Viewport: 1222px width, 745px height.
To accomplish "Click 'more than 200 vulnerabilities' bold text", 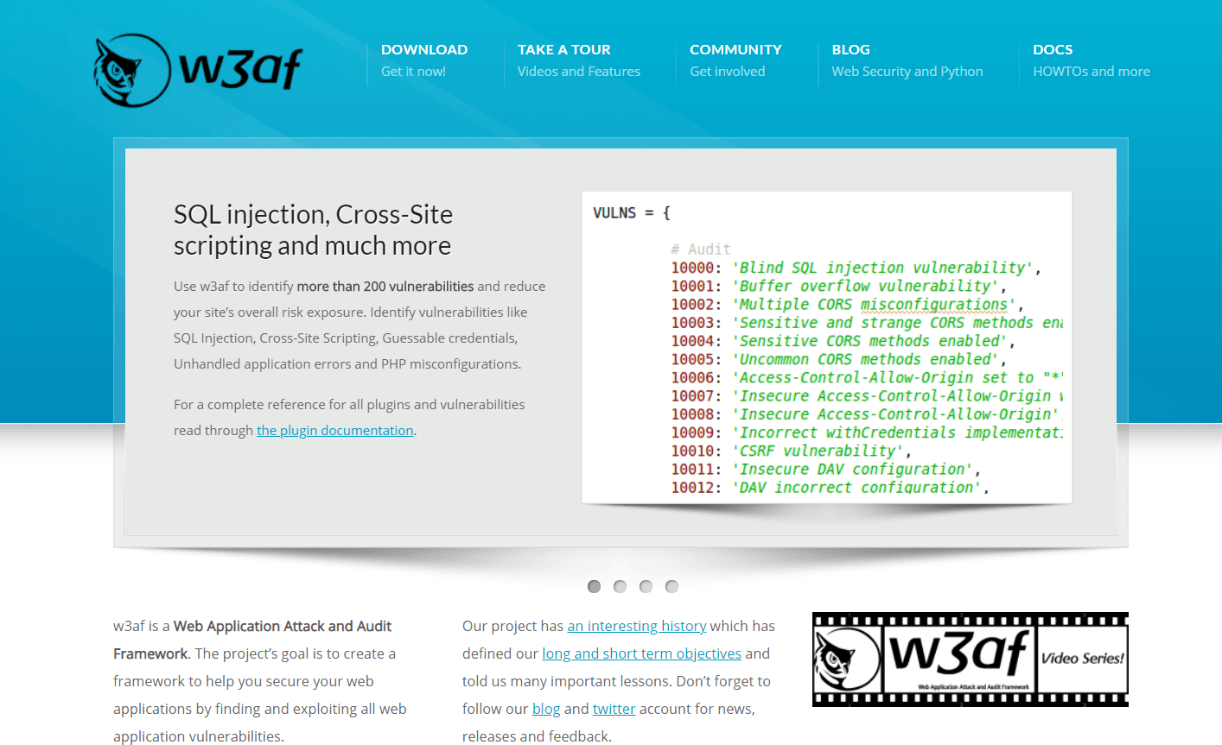I will click(385, 286).
